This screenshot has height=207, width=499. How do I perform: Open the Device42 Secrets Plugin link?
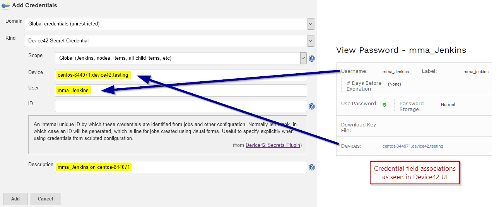point(273,145)
